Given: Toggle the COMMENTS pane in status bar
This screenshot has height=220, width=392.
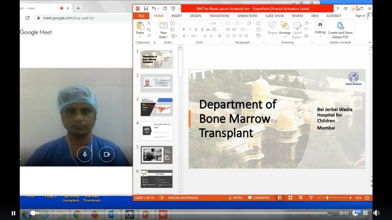Looking at the screenshot, I should click(259, 198).
